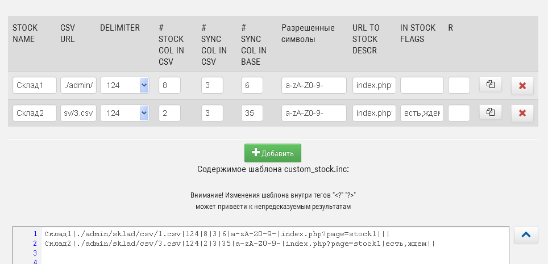Viewport: 548px width, 264px height.
Task: Open the delimiter dropdown for Склад1
Action: click(124, 86)
